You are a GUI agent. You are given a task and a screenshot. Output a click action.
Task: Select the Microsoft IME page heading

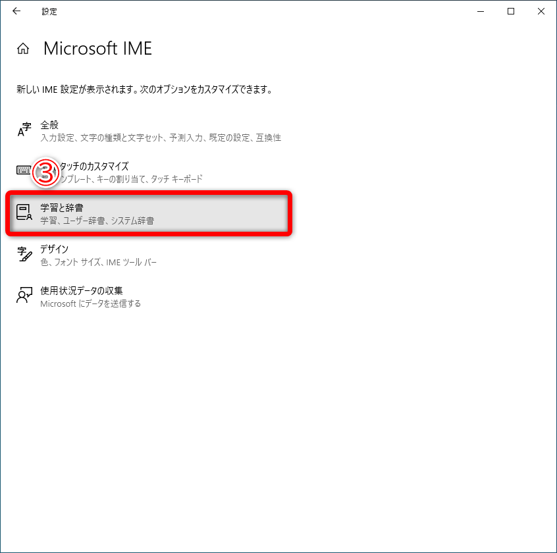coord(97,48)
